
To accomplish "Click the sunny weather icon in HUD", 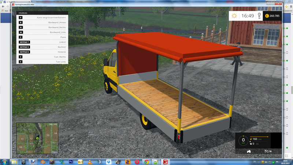I will click(234, 16).
